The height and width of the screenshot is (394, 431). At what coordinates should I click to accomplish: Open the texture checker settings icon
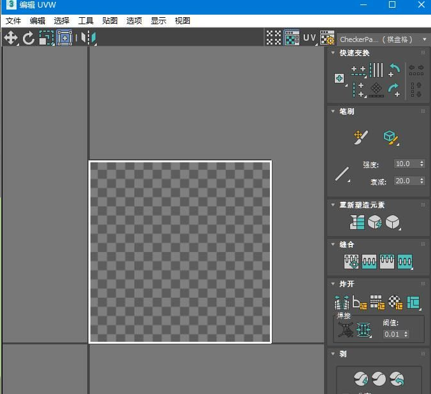pyautogui.click(x=327, y=38)
